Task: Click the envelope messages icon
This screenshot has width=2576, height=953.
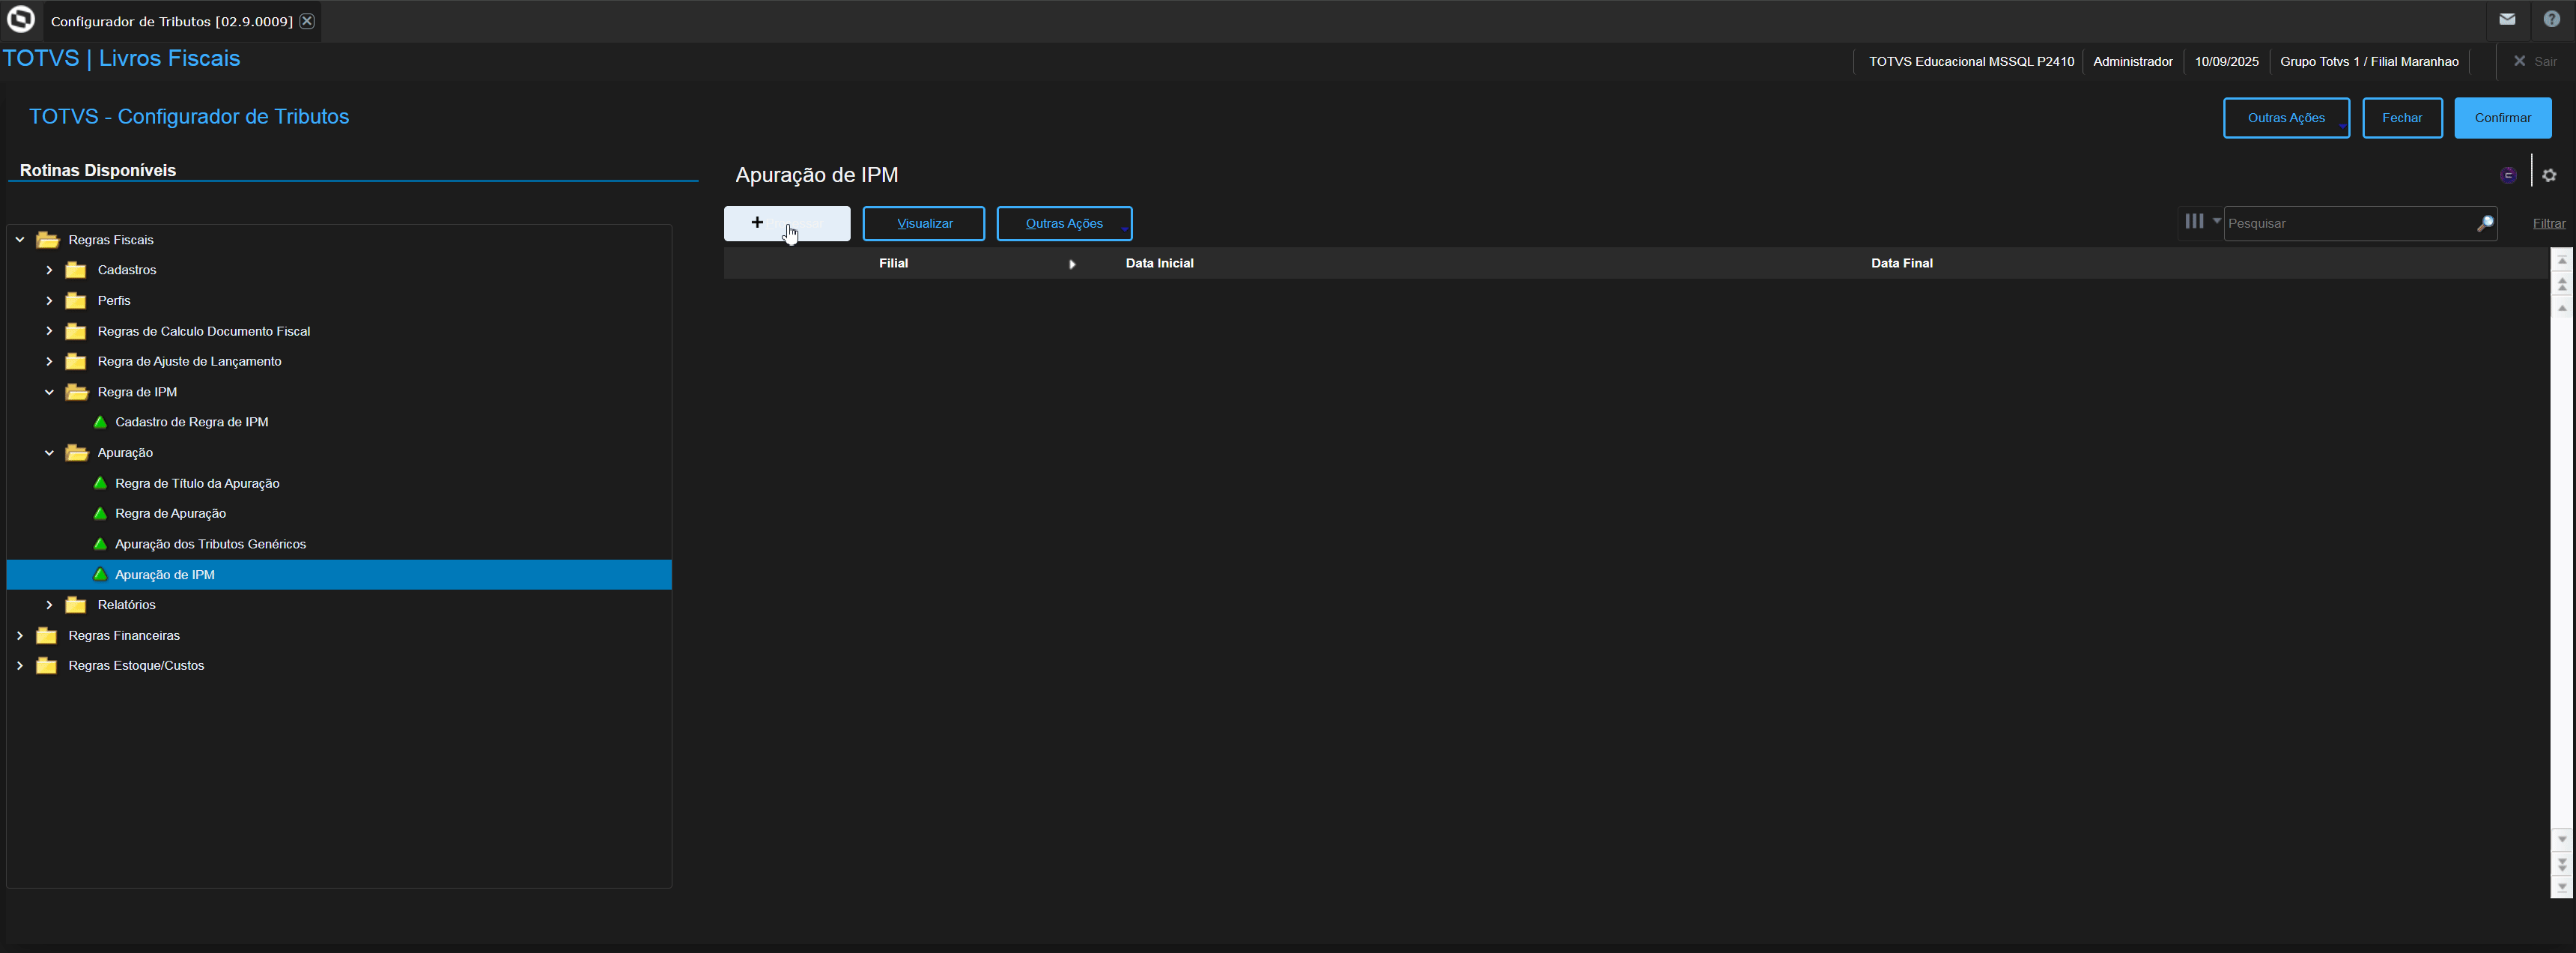Action: tap(2507, 19)
